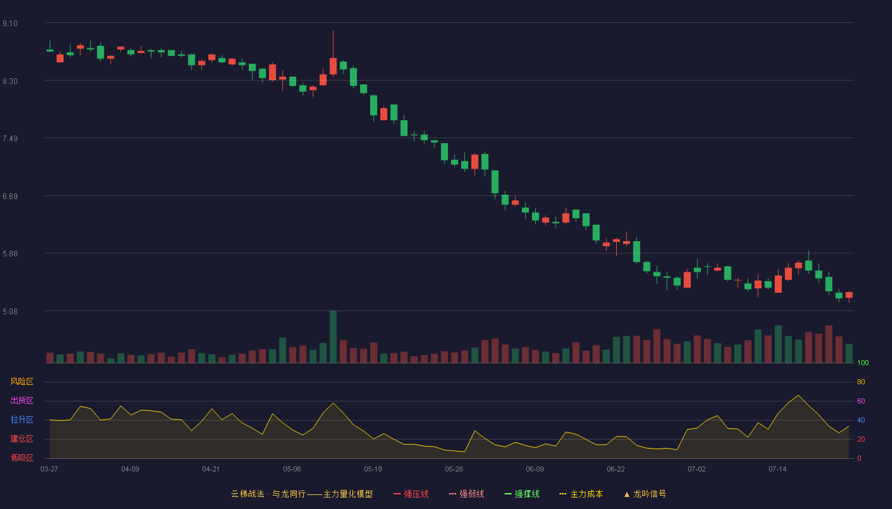This screenshot has height=509, width=892.
Task: Click the 风险区 zone label
Action: pos(22,382)
